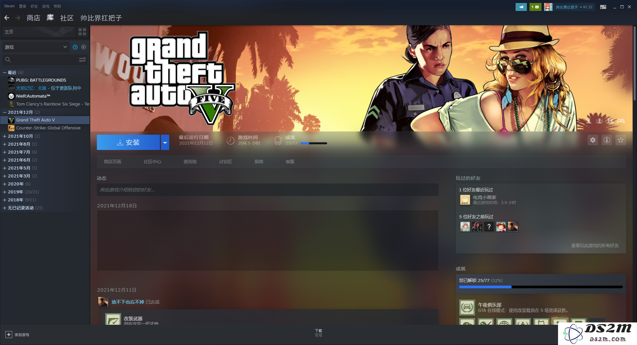This screenshot has width=637, height=345.
Task: Open the 好友 menu
Action: pos(34,6)
